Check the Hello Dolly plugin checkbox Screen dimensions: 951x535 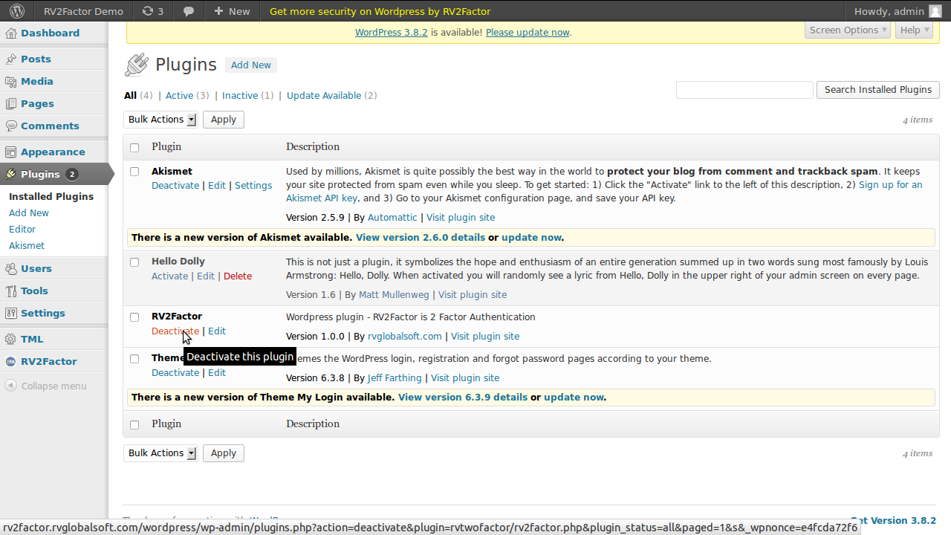point(134,262)
